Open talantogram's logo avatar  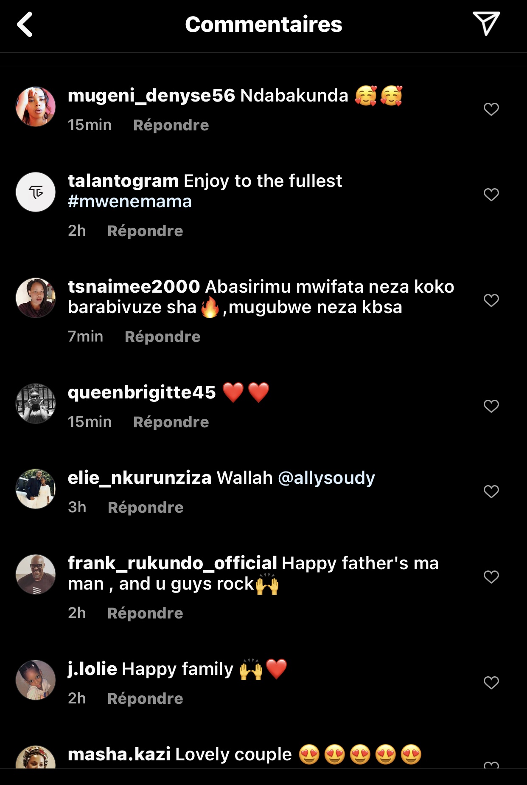(x=36, y=192)
